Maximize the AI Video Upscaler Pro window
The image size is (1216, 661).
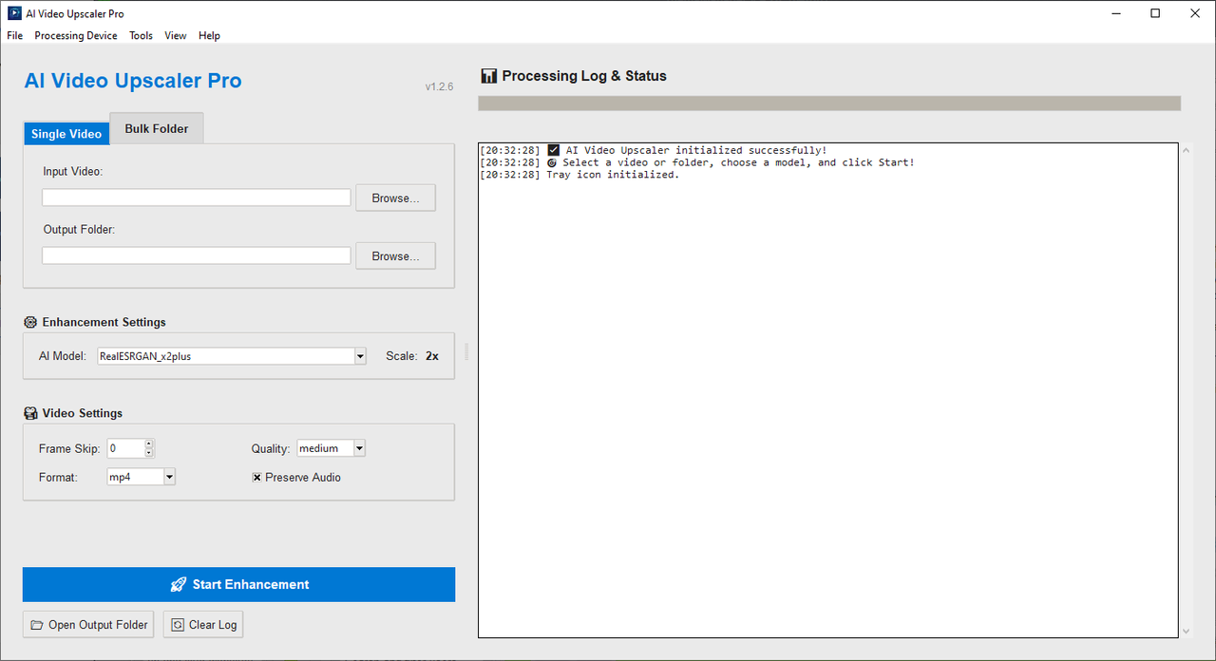1155,13
